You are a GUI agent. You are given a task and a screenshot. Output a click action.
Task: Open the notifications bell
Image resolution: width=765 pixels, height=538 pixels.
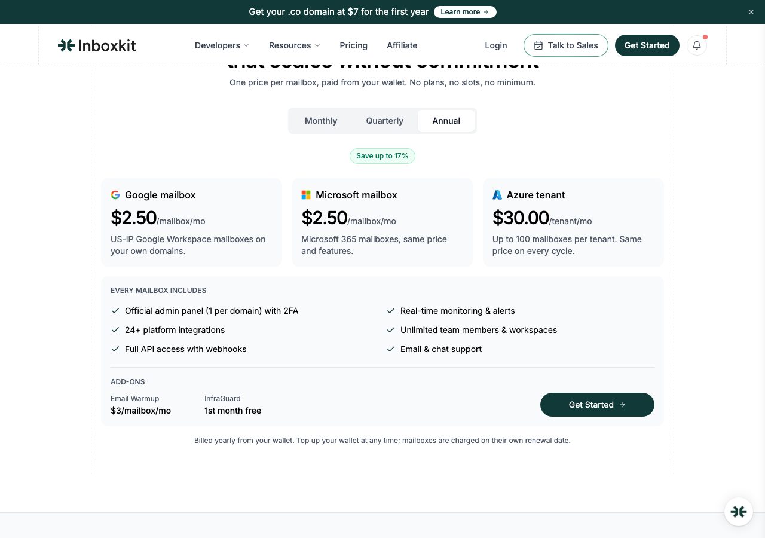click(x=697, y=45)
